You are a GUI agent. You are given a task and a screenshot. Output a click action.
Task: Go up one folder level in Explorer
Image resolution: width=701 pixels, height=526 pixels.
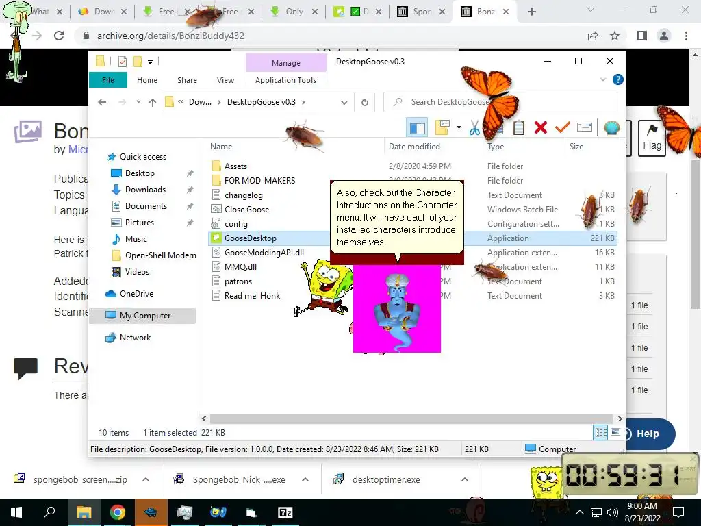click(153, 103)
